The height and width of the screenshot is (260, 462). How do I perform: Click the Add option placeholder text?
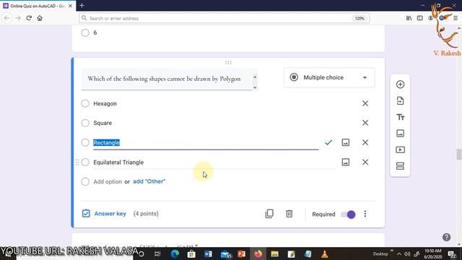coord(108,181)
